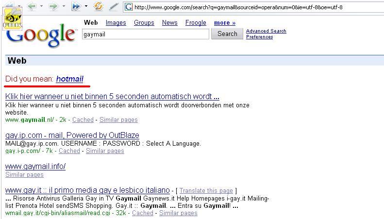Open the 'more »' search options
This screenshot has height=219, width=384.
pyautogui.click(x=225, y=23)
